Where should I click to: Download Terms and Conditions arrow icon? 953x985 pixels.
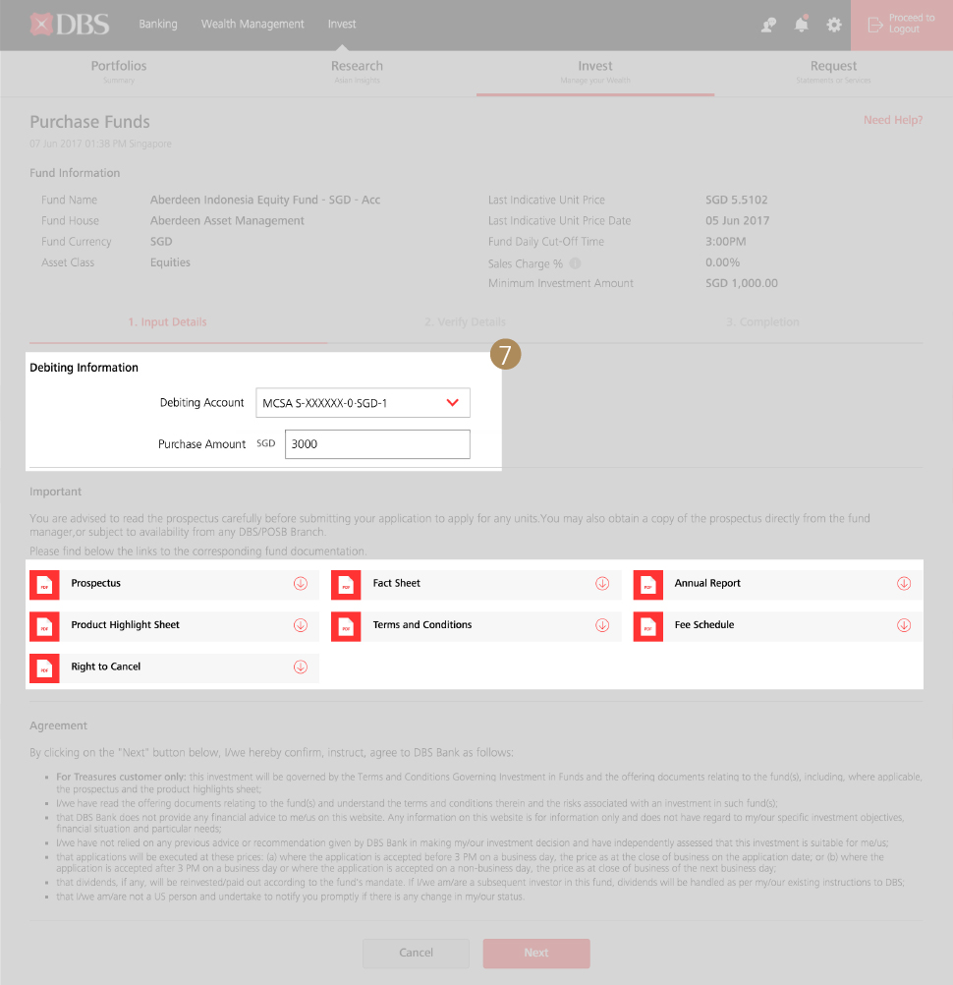pos(602,625)
